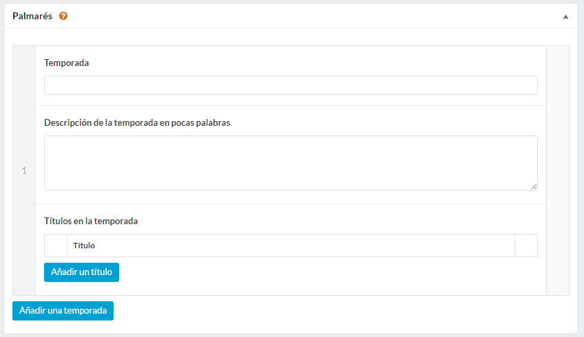Focus the Temporada text field
584x337 pixels.
pos(291,85)
